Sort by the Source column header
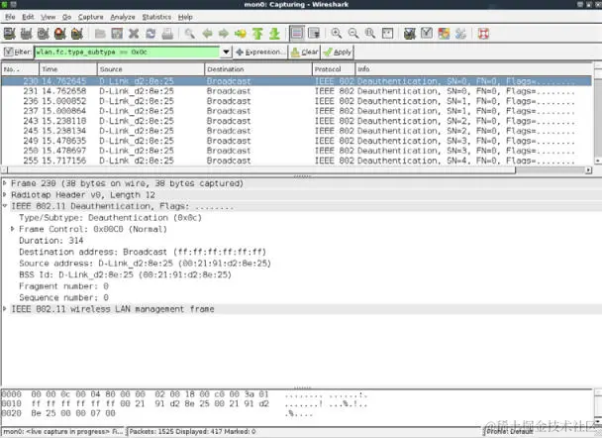Screen dimensions: 602x438 pos(150,69)
